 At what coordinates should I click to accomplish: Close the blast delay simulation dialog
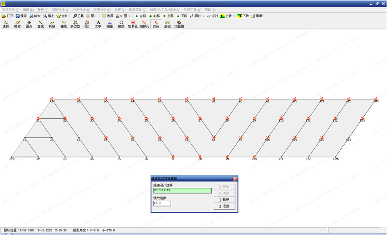[x=235, y=178]
